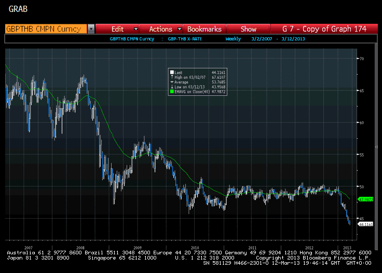Image resolution: width=382 pixels, height=273 pixels.
Task: Click the Average marker icon in legend
Action: (172, 82)
